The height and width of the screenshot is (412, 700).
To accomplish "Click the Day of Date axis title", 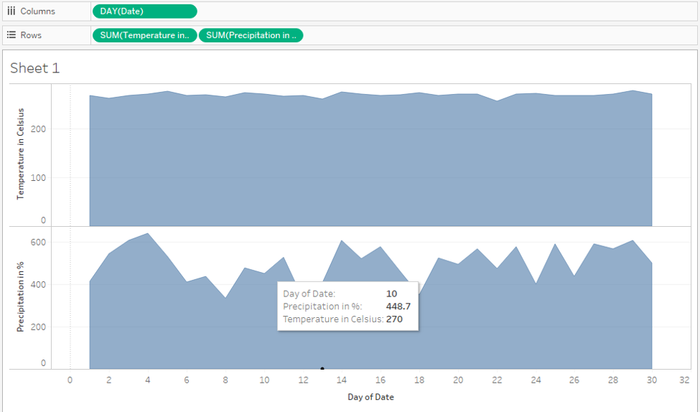I will tap(370, 397).
